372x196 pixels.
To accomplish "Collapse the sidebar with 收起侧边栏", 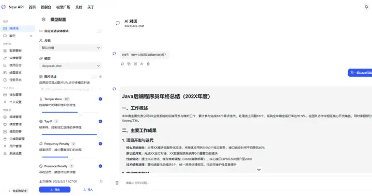I will coord(18,191).
